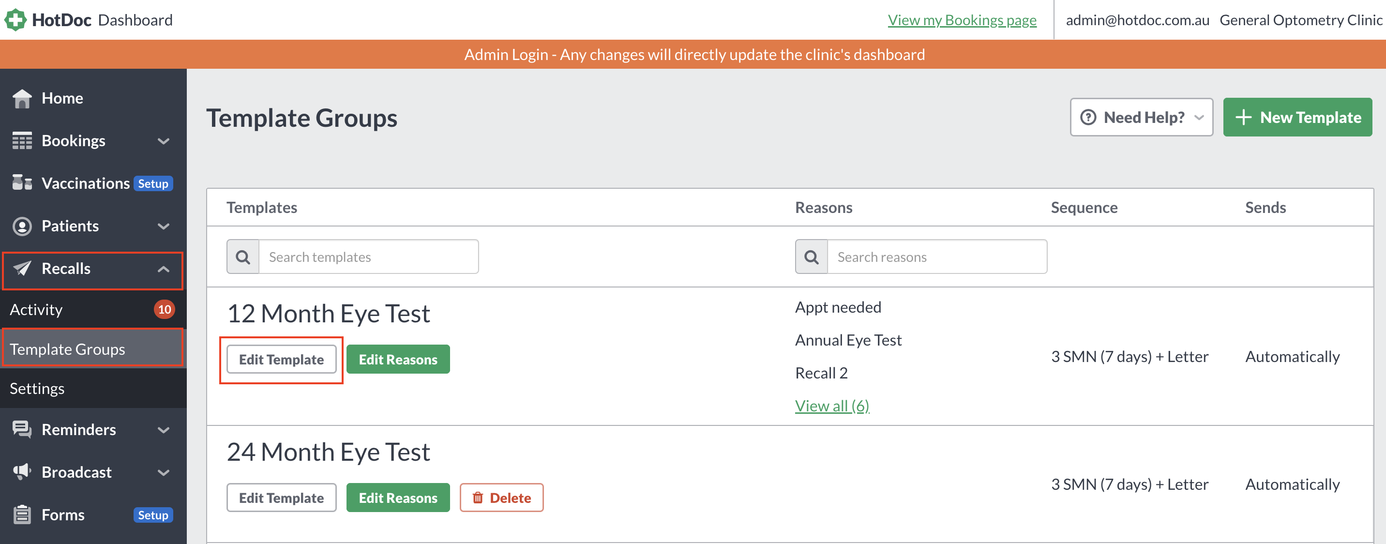
Task: Collapse the Recalls menu chevron
Action: [164, 269]
